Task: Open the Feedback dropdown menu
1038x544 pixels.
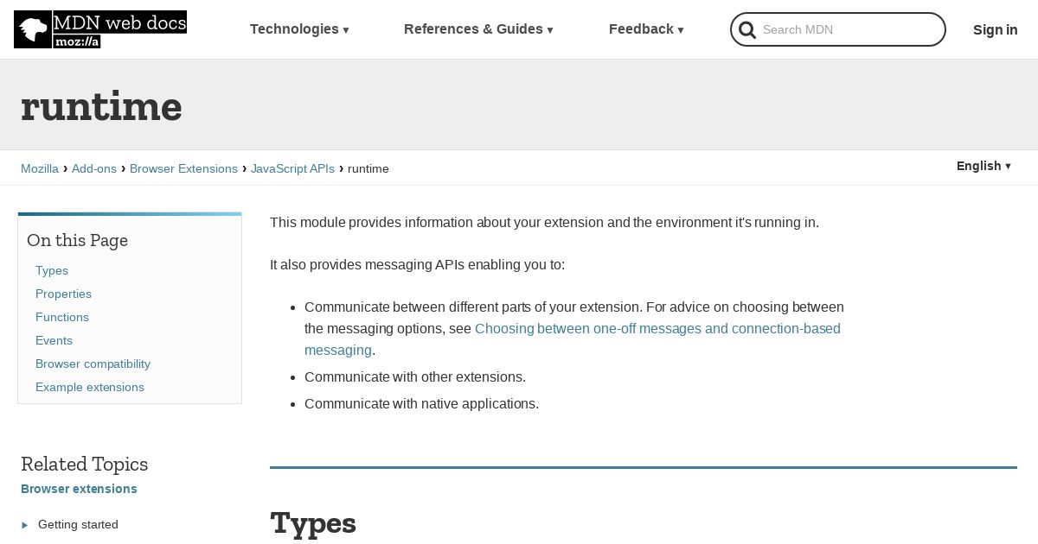Action: 646,29
